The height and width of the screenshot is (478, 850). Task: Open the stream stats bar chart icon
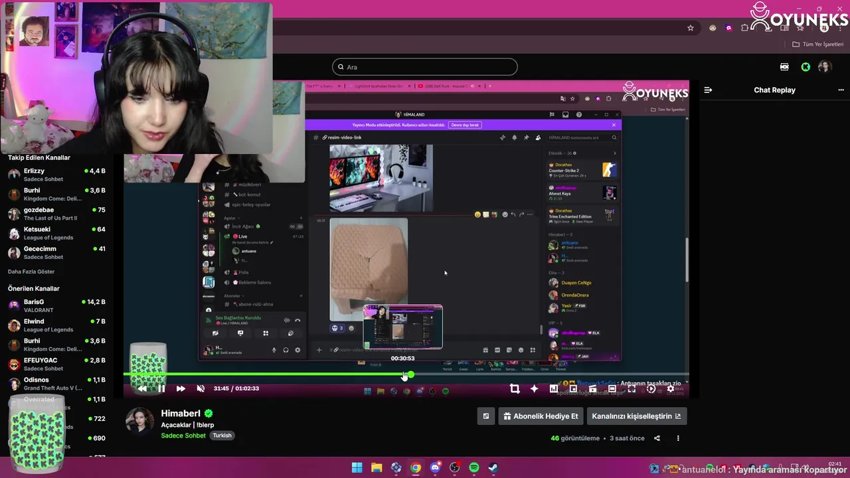coord(554,388)
